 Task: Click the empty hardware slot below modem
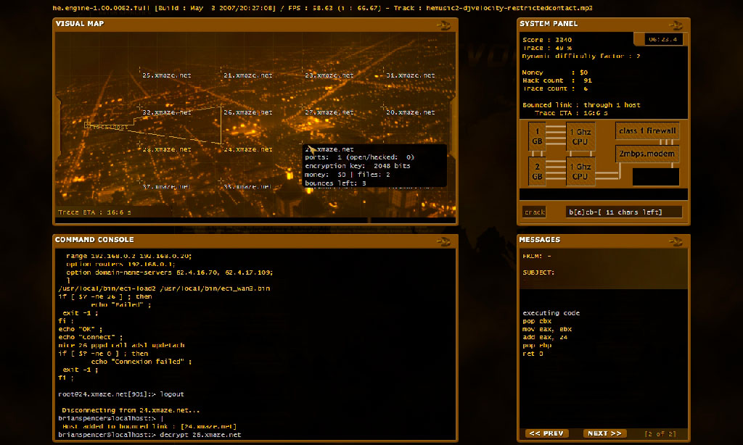(655, 177)
